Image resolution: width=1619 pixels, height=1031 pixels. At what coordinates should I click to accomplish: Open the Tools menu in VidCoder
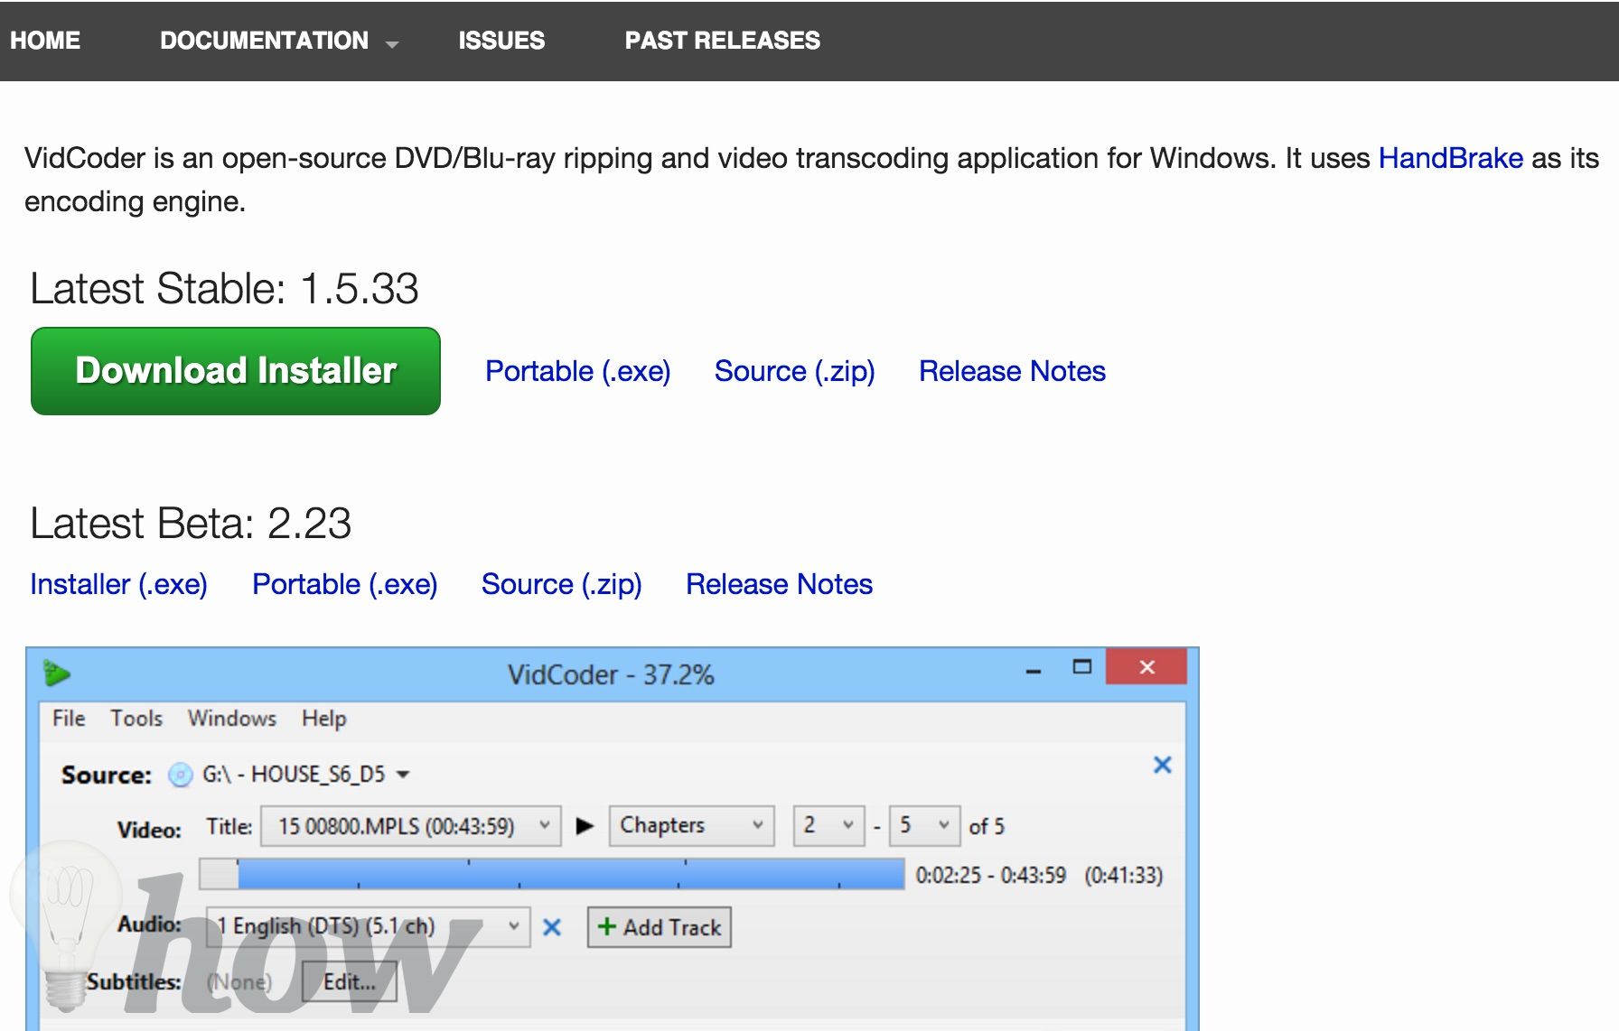click(136, 719)
